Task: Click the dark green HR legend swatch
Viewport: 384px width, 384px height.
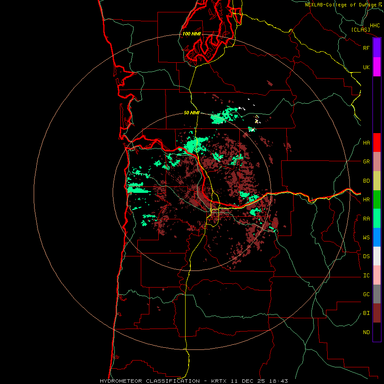Action: click(x=377, y=200)
